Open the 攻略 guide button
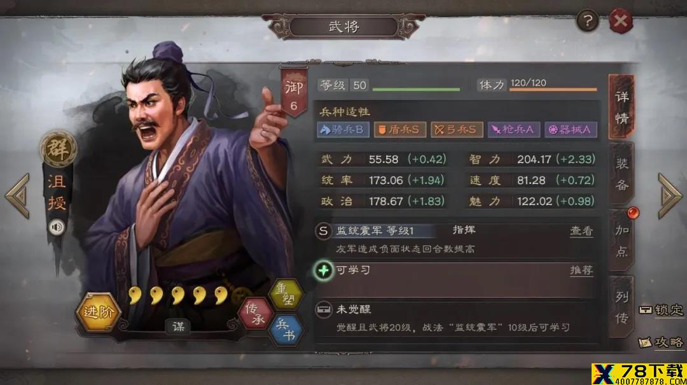Screen dimensions: 687x385 click(x=661, y=342)
